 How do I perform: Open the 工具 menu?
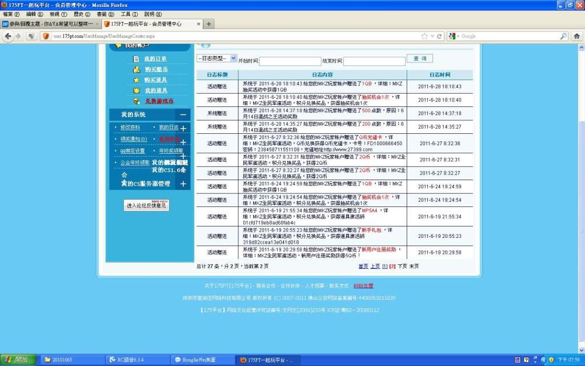[129, 14]
